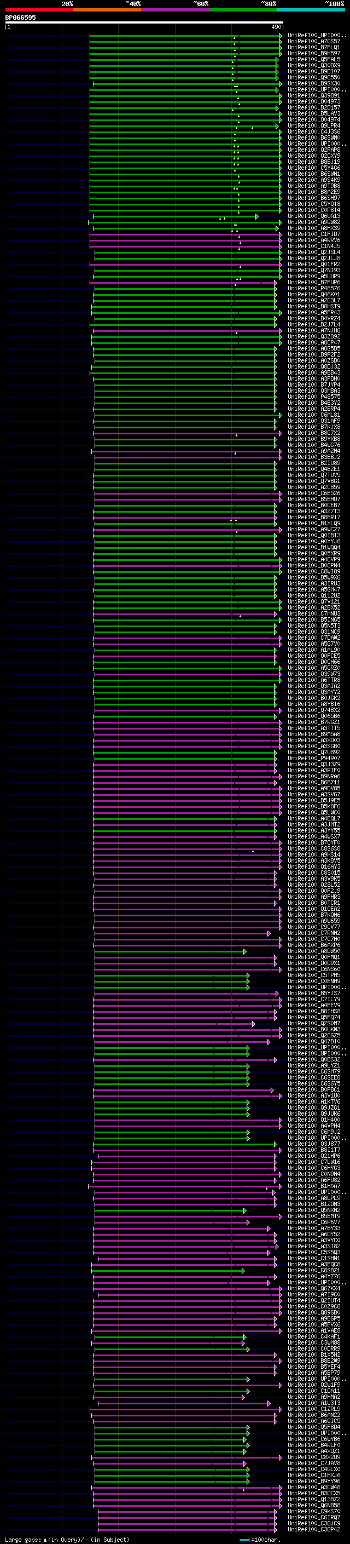Click hit label UniRef100_C0P8I4

(314, 210)
